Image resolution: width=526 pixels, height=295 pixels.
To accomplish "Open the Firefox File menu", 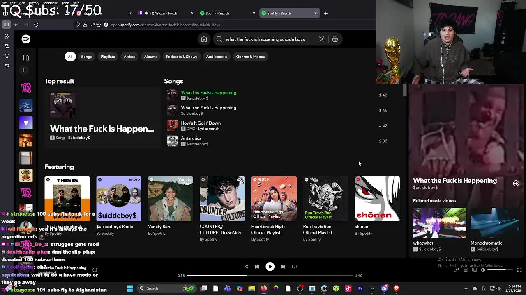I will (x=4, y=3).
